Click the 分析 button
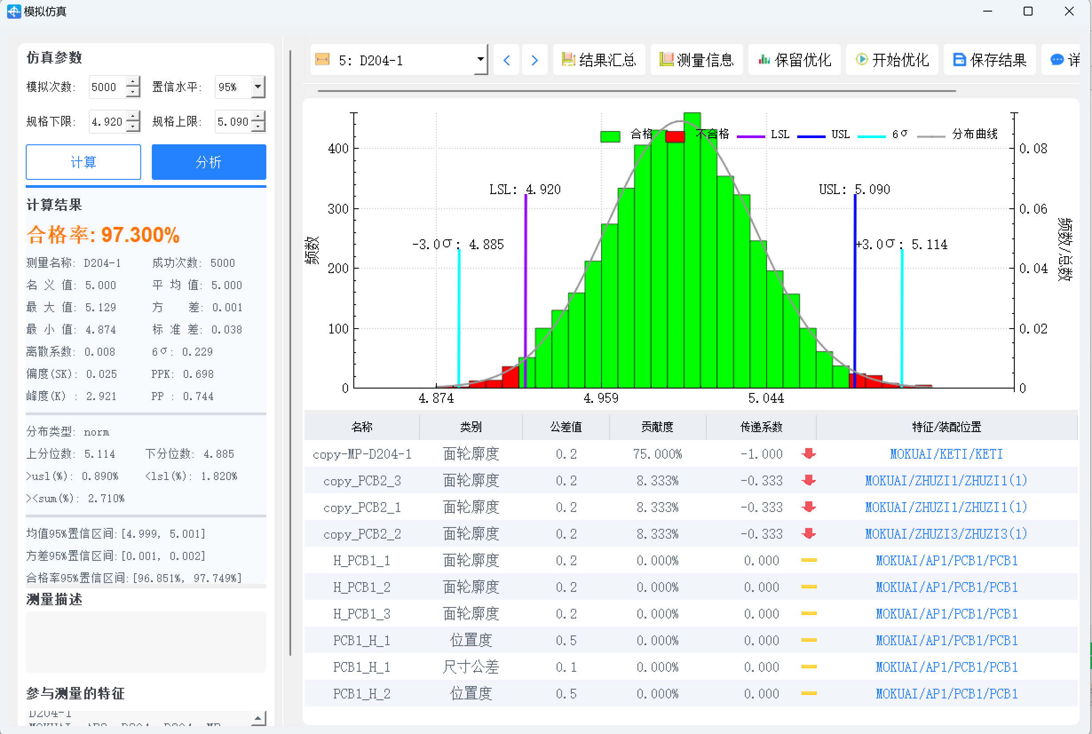 209,162
